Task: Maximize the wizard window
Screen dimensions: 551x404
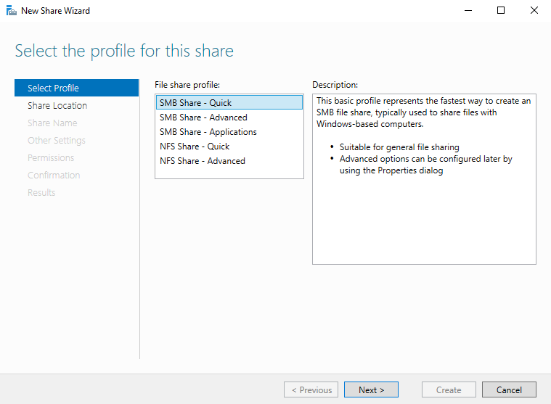Action: pos(501,11)
